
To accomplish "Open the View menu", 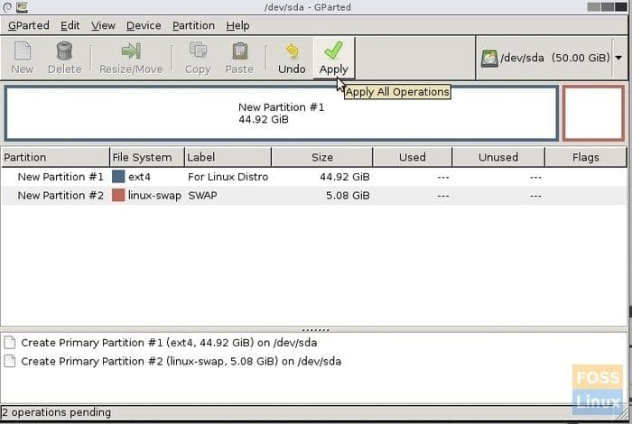I will click(x=103, y=25).
